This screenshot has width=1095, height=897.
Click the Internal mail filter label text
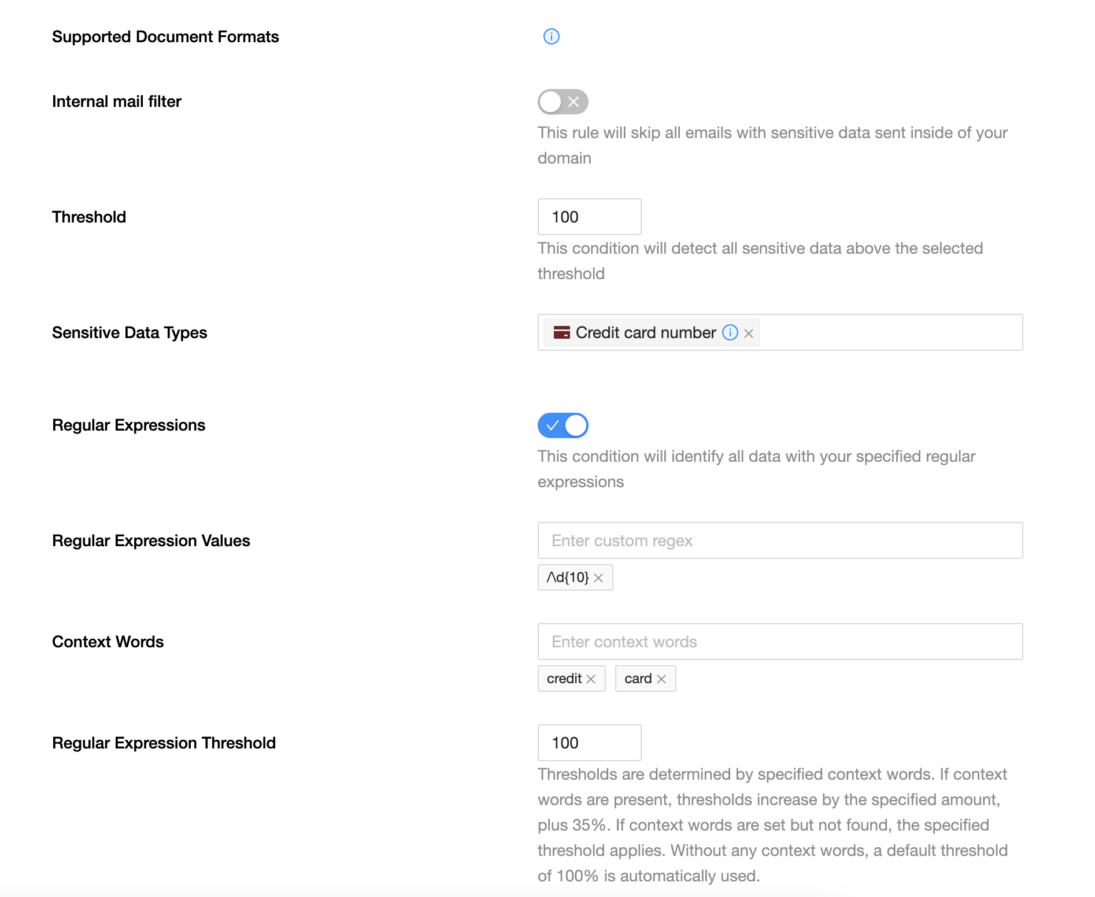(x=117, y=101)
